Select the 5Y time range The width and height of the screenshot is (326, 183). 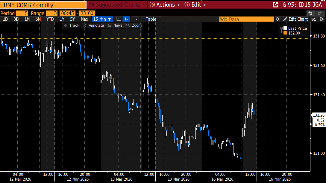[72, 19]
